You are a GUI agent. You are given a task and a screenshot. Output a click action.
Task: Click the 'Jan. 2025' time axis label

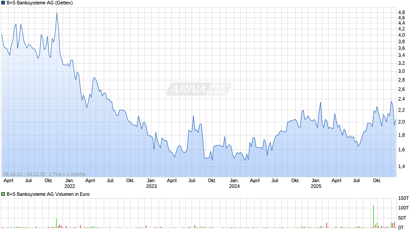coord(316,183)
